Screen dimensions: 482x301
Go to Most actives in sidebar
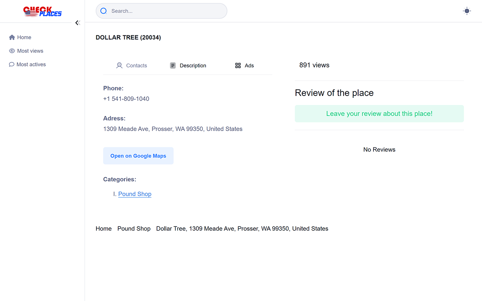pyautogui.click(x=31, y=64)
